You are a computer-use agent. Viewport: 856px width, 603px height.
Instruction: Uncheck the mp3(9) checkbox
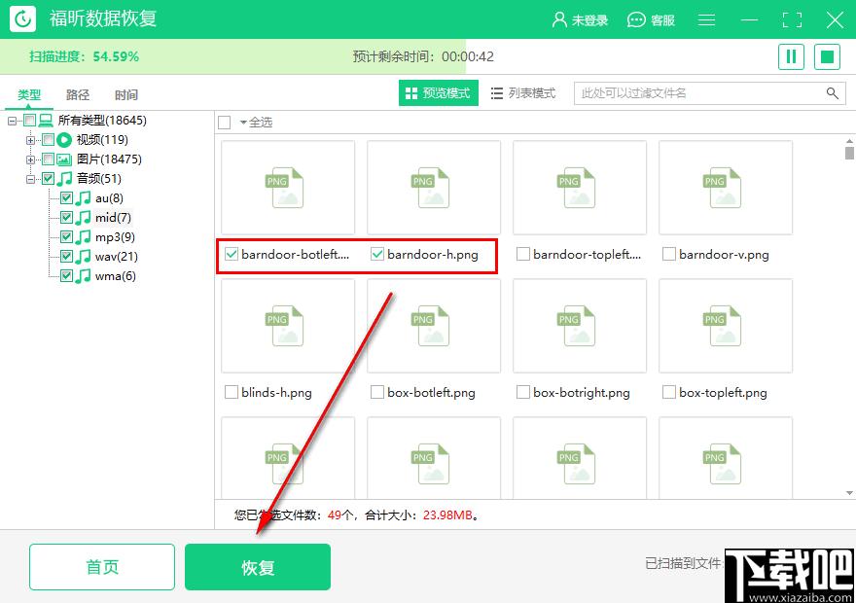pyautogui.click(x=66, y=237)
